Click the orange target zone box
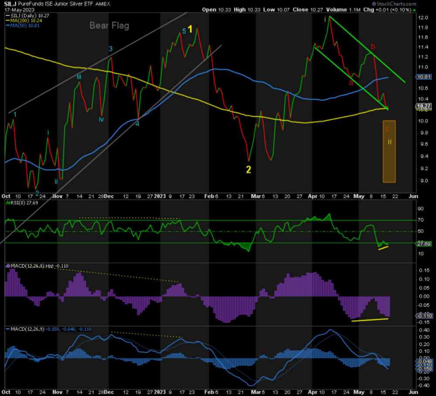Image resolution: width=436 pixels, height=396 pixels. pos(389,151)
